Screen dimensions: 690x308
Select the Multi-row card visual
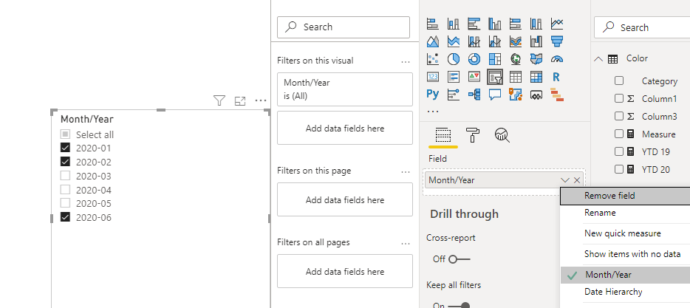pos(454,77)
